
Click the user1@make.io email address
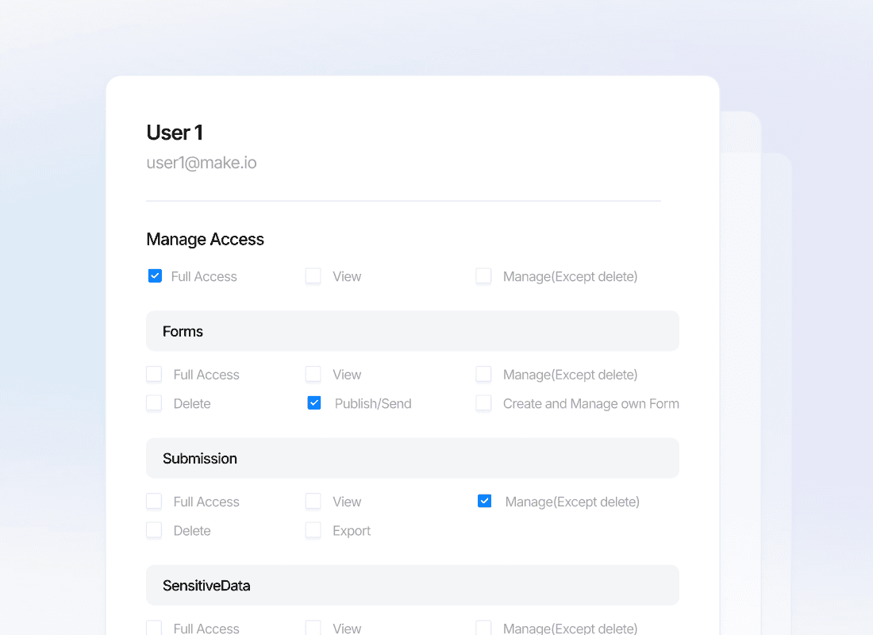tap(202, 163)
